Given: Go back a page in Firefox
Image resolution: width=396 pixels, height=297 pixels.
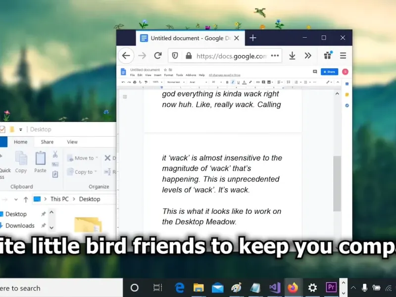Looking at the screenshot, I should click(x=126, y=55).
